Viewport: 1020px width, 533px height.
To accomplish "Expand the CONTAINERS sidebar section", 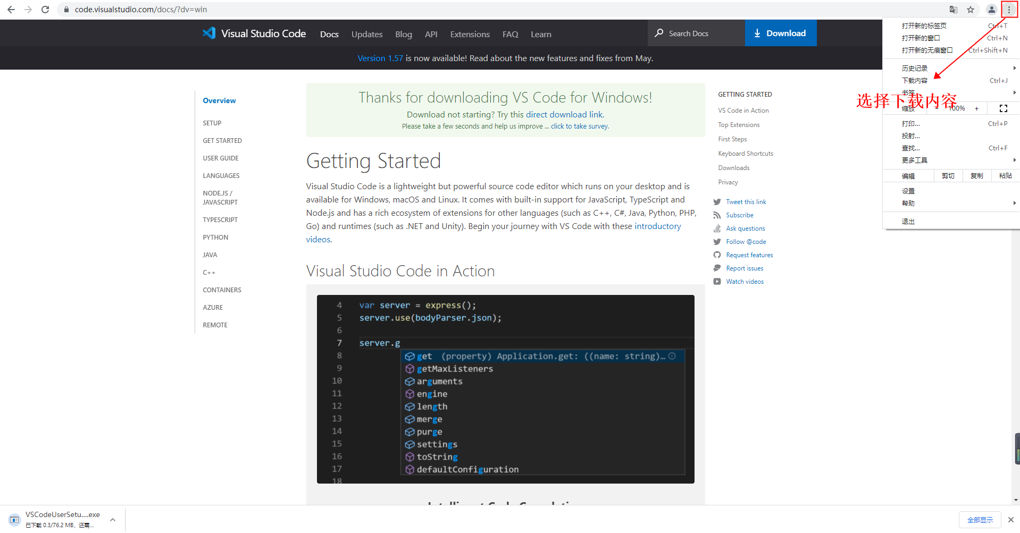I will tap(222, 290).
